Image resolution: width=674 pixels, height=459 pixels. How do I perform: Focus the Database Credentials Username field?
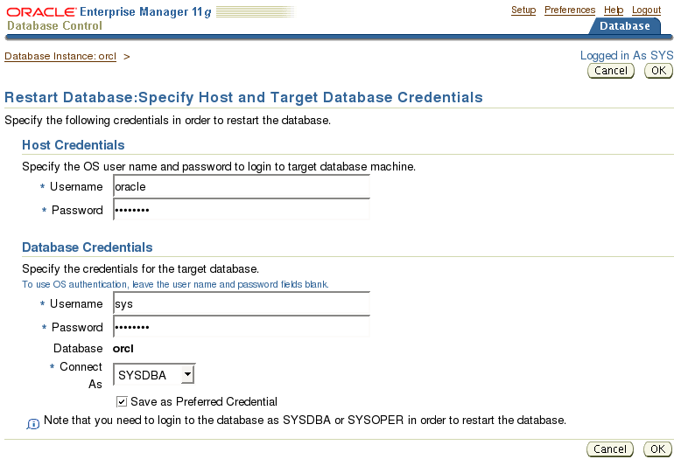[241, 303]
